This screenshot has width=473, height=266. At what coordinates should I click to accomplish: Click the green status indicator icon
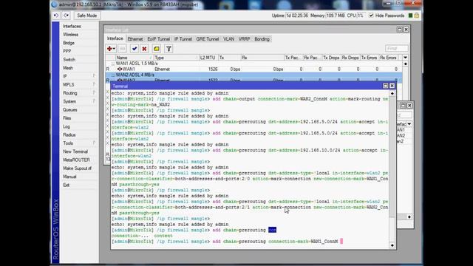point(410,16)
